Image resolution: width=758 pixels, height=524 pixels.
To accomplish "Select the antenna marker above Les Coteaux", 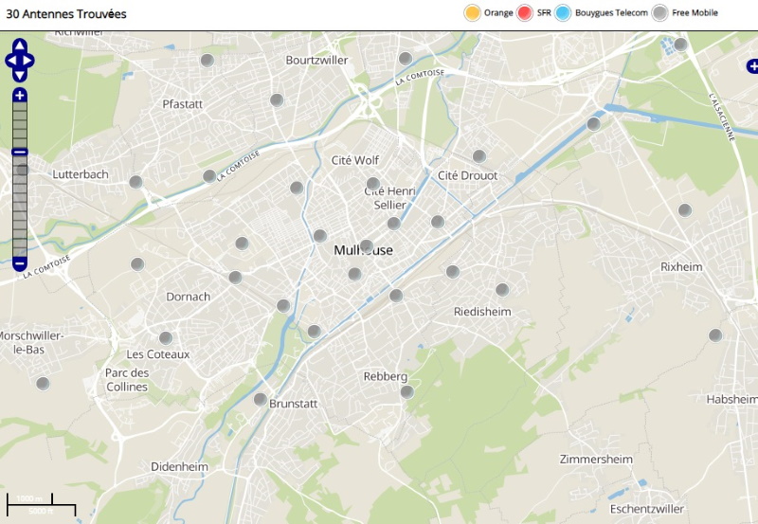I will [x=166, y=338].
